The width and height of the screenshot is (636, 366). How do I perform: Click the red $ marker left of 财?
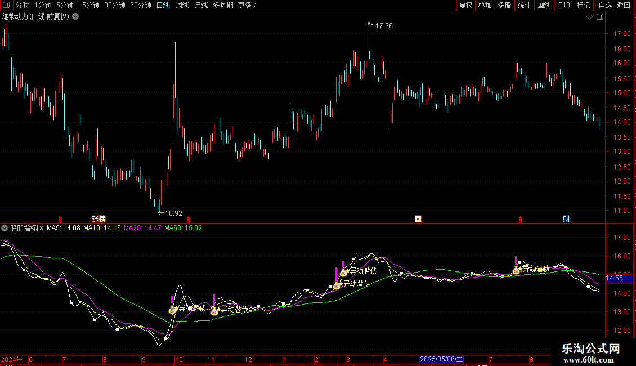(x=521, y=220)
